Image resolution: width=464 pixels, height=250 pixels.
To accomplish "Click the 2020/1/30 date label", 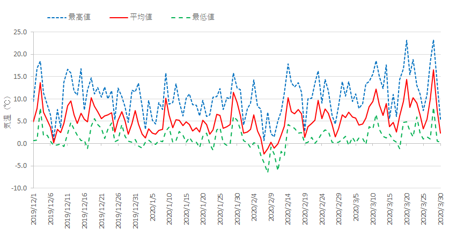I will tap(237, 209).
